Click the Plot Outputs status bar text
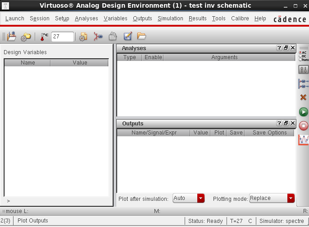The width and height of the screenshot is (309, 227). point(33,221)
